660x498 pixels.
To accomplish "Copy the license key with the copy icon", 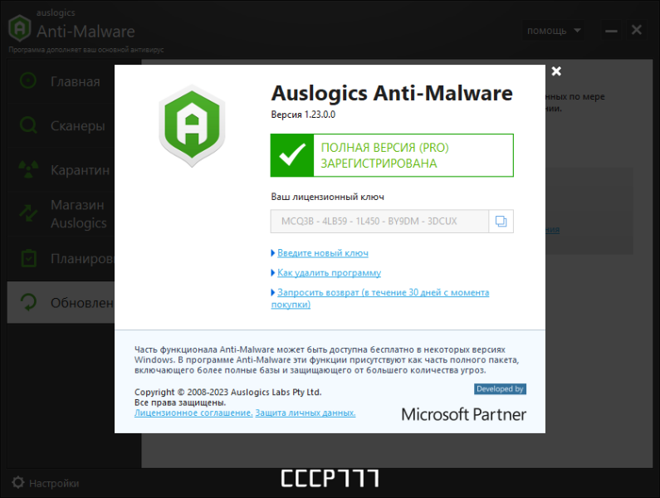I will tap(501, 222).
